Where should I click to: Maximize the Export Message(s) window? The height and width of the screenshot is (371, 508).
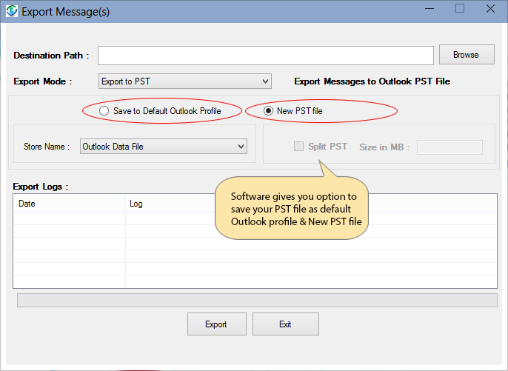460,10
